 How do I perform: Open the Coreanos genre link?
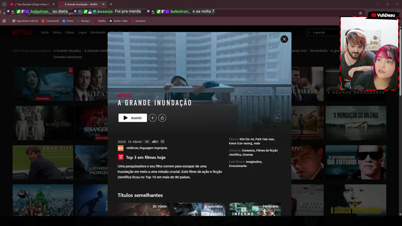[248, 150]
